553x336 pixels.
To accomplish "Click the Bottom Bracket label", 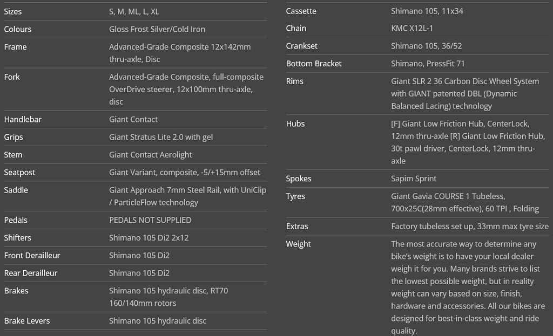I will (314, 64).
